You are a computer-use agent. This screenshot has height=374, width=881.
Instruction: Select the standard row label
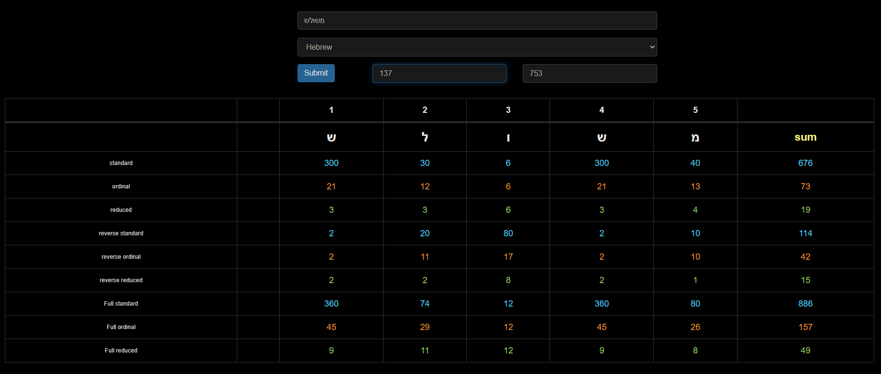tap(121, 163)
